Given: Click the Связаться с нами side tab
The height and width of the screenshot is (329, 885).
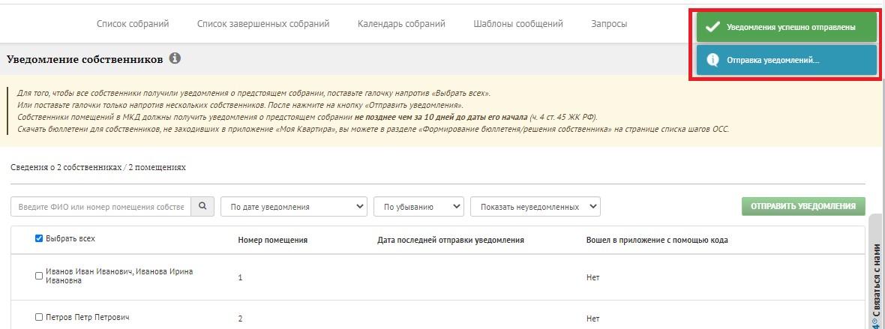Looking at the screenshot, I should pos(877,271).
